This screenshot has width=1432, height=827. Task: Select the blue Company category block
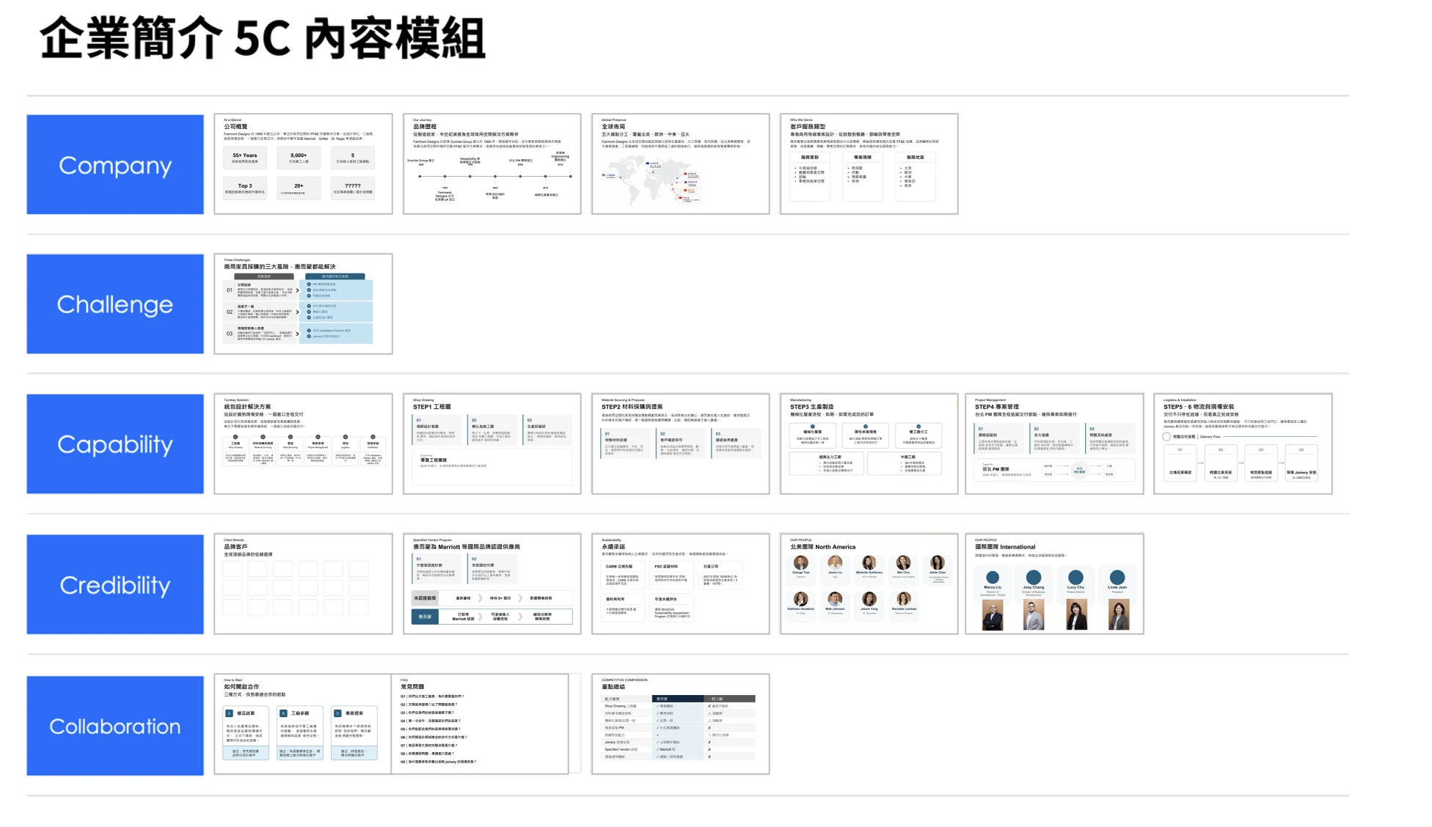click(115, 164)
